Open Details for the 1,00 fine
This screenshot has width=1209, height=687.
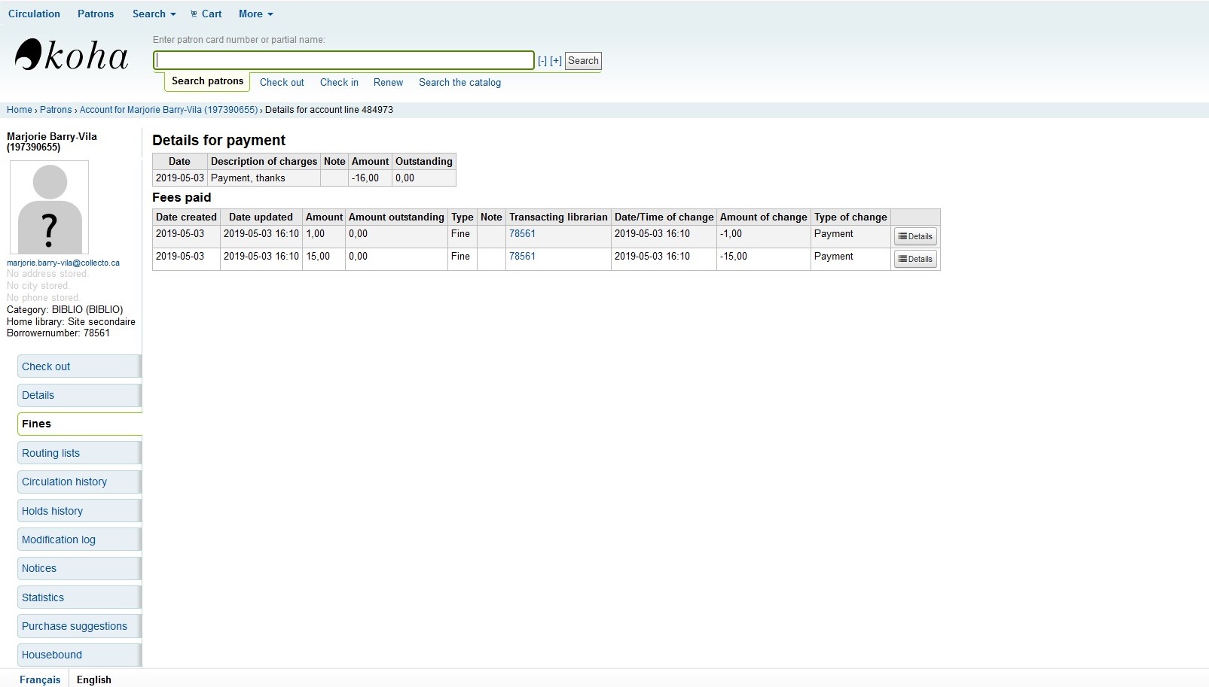(915, 236)
